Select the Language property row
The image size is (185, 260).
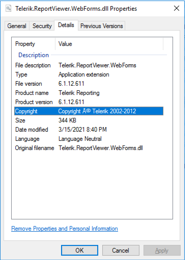tap(27, 139)
